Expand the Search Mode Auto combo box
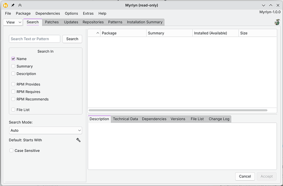 coord(46,130)
